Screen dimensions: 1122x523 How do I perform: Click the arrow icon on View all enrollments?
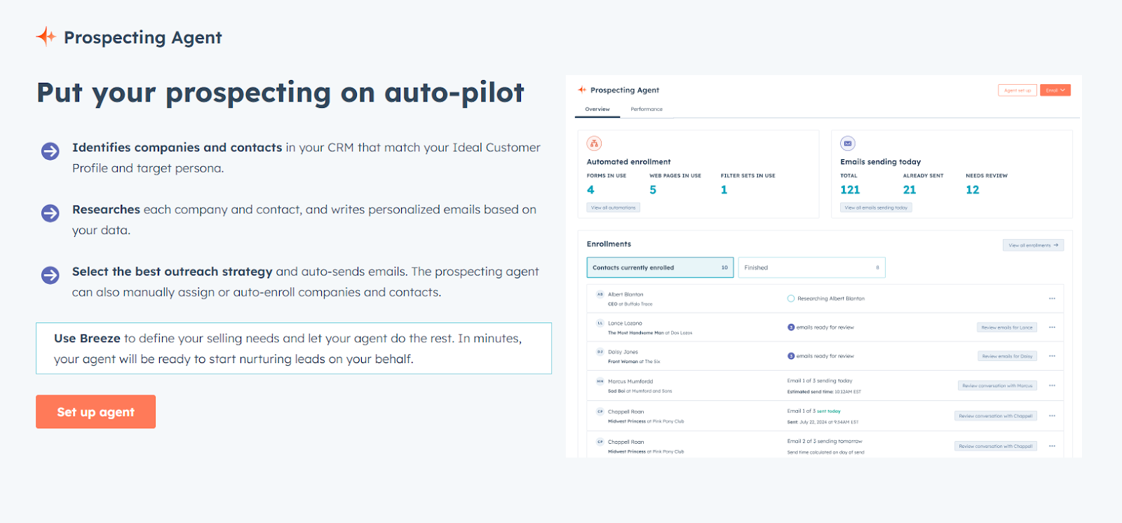[x=1055, y=245]
